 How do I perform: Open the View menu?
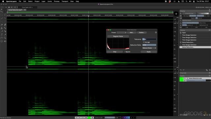tap(72, 1)
